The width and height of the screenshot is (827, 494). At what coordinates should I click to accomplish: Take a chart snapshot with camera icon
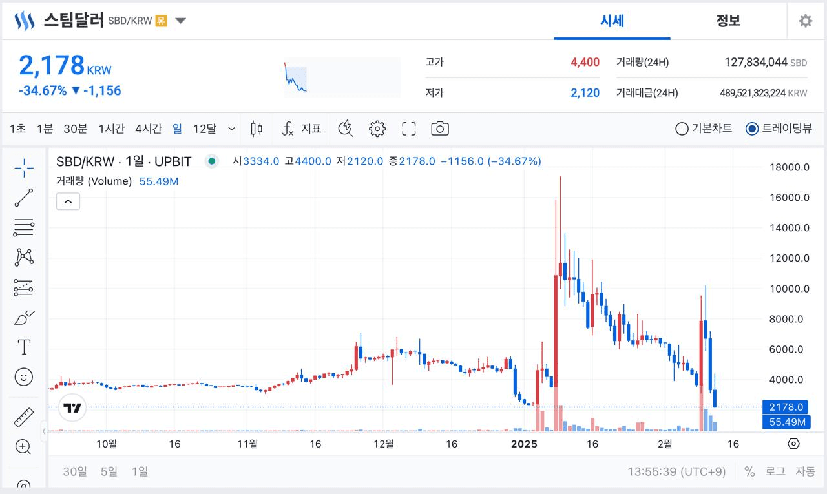[440, 129]
